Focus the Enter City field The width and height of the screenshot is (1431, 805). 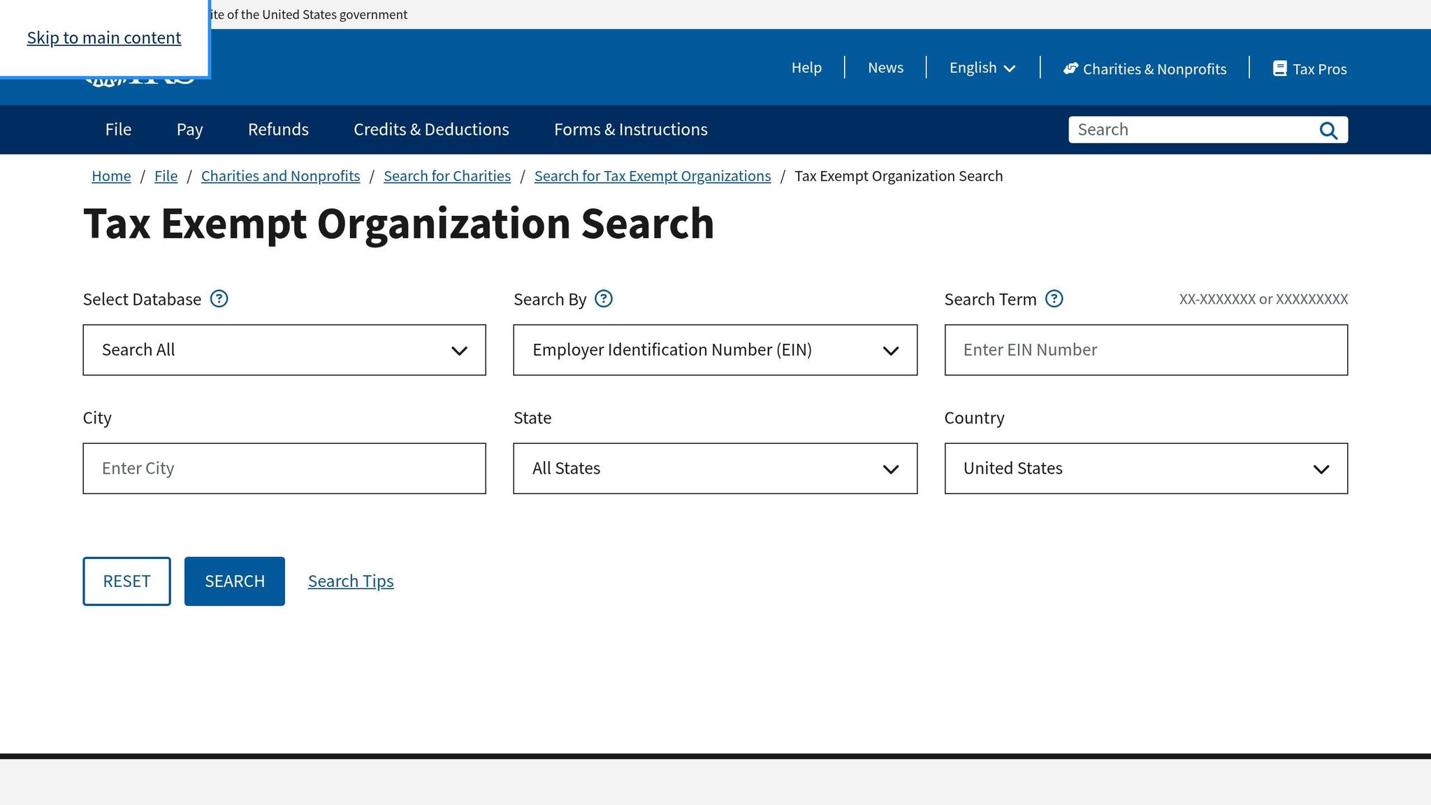click(284, 468)
